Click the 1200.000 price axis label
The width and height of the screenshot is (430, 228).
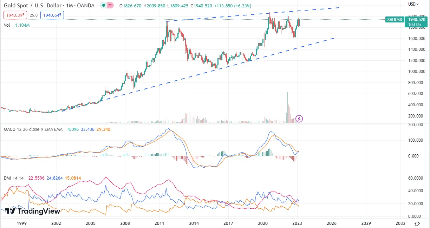tap(416, 60)
